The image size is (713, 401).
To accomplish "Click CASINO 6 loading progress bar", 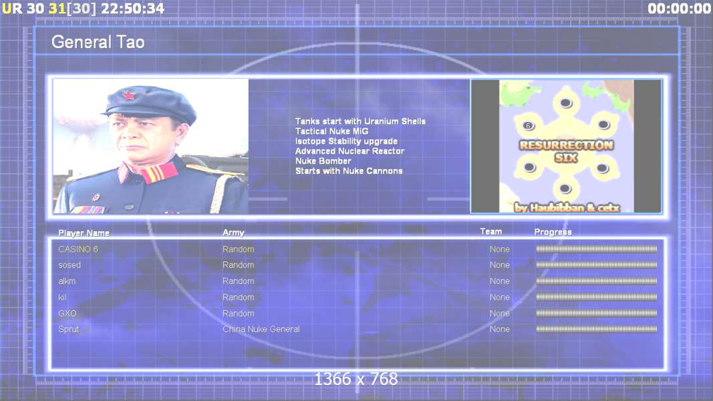I will click(596, 249).
